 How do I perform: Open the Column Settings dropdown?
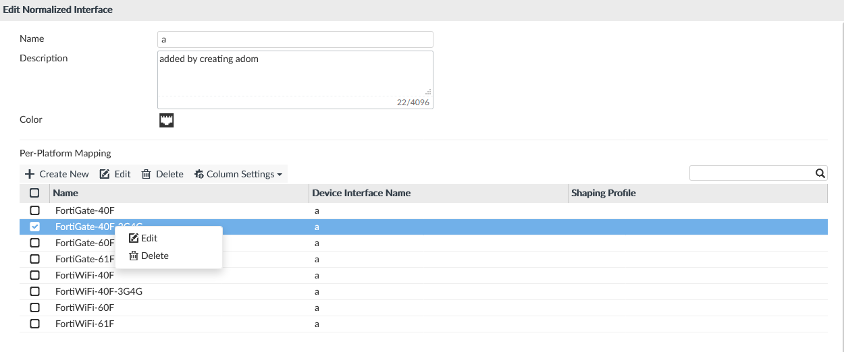coord(238,174)
